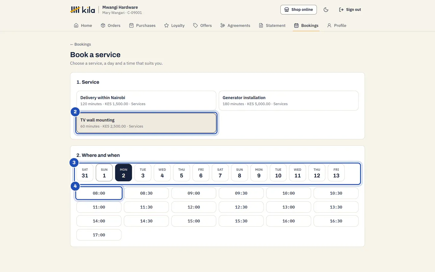Select the Bookings tab

(306, 25)
